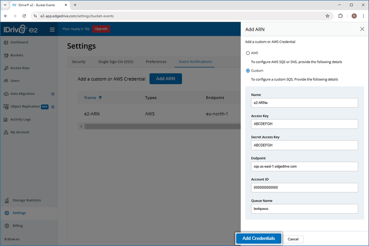
Task: Open Buckets from the sidebar
Action: pyautogui.click(x=16, y=55)
